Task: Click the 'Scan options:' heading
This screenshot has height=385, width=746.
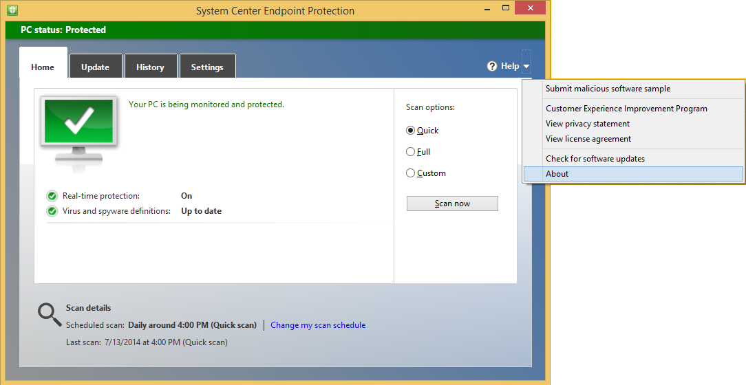Action: point(430,107)
